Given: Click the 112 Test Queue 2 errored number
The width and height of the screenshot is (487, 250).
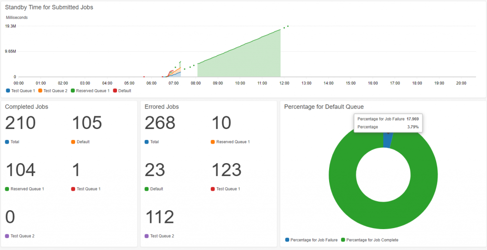Looking at the screenshot, I should (x=160, y=217).
